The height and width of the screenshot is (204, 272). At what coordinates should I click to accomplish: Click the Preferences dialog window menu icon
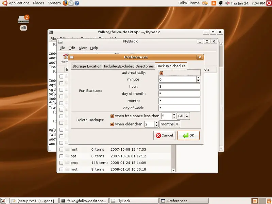click(72, 57)
